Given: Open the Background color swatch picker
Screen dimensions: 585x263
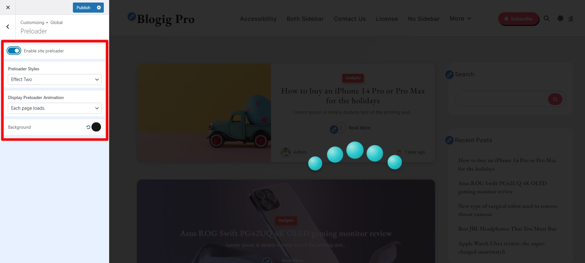Looking at the screenshot, I should tap(96, 127).
